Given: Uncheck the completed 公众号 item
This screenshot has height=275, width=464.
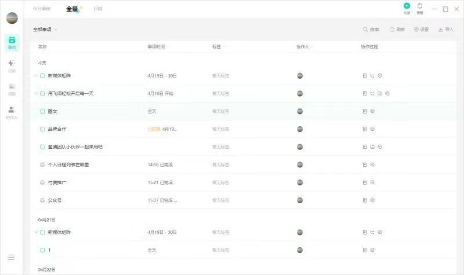Looking at the screenshot, I should pos(42,200).
